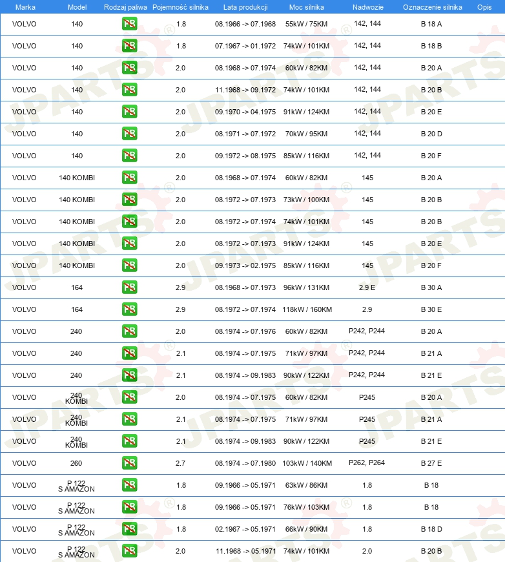The image size is (505, 562).
Task: Click the '70kW / 95KM' power value
Action: point(306,134)
